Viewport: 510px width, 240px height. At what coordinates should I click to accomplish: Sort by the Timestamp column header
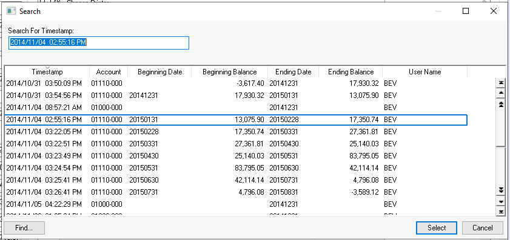pyautogui.click(x=47, y=72)
